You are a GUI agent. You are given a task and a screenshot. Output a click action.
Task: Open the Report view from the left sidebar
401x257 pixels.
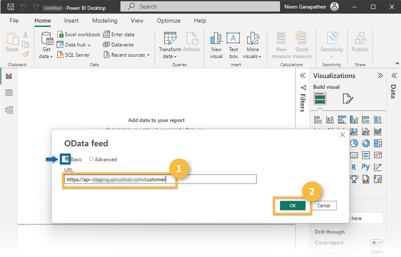[x=9, y=76]
